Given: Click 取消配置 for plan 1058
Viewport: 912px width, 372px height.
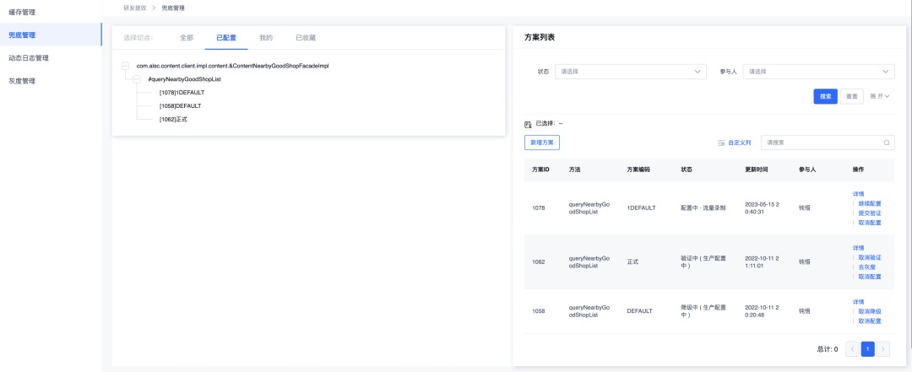Looking at the screenshot, I should click(x=870, y=321).
